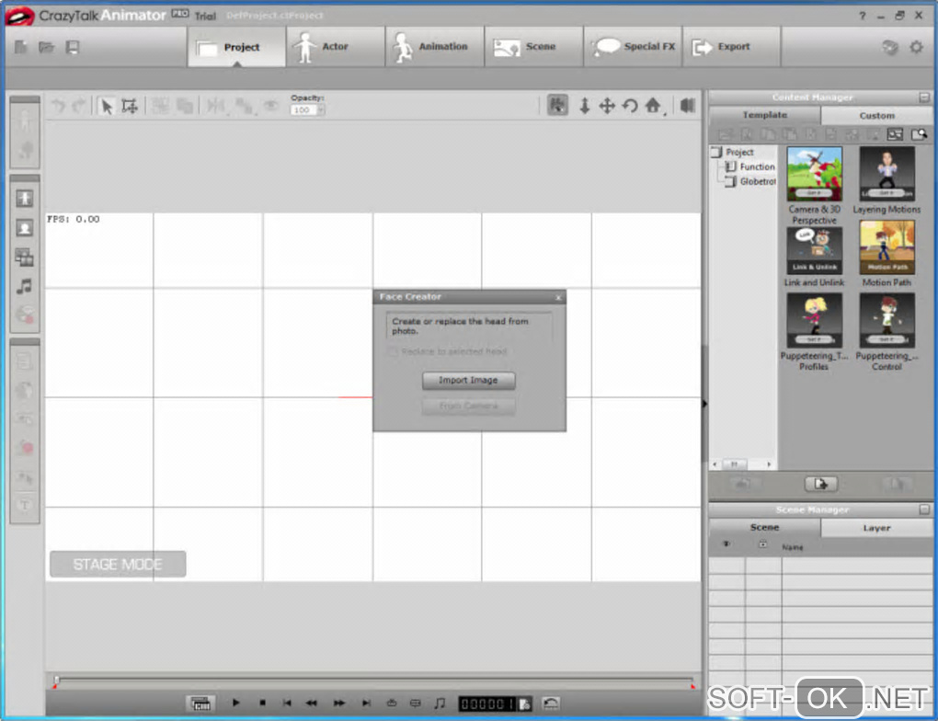The height and width of the screenshot is (721, 938).
Task: Switch to the Actor tab
Action: click(x=335, y=47)
